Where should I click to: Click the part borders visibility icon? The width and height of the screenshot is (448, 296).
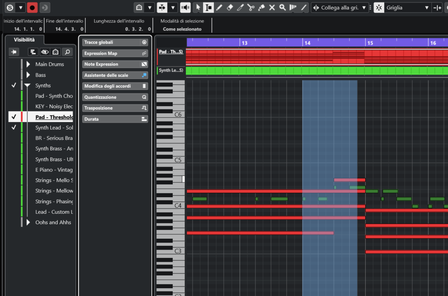point(139,8)
